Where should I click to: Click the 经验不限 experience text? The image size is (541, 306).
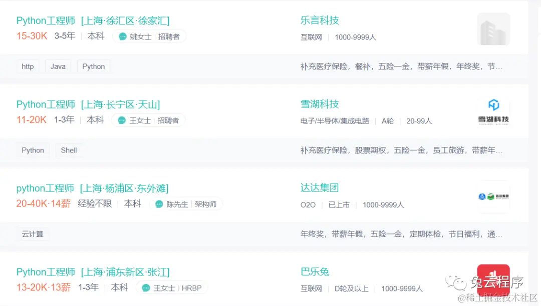(95, 203)
